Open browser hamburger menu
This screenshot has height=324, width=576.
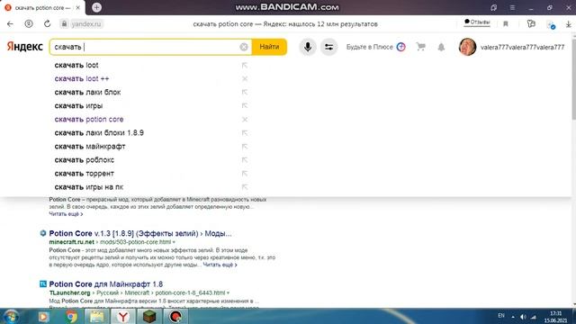point(512,7)
